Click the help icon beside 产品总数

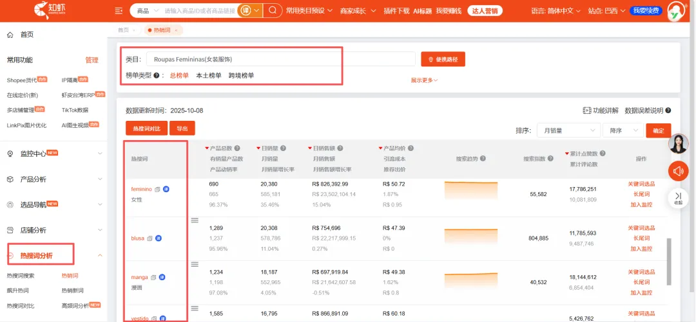click(x=237, y=148)
